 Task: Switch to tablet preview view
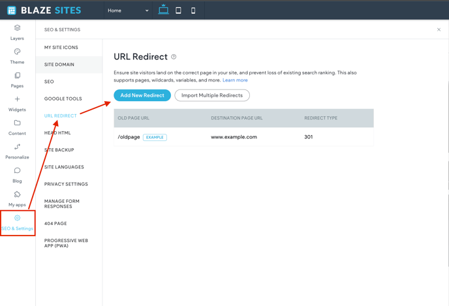click(x=178, y=10)
